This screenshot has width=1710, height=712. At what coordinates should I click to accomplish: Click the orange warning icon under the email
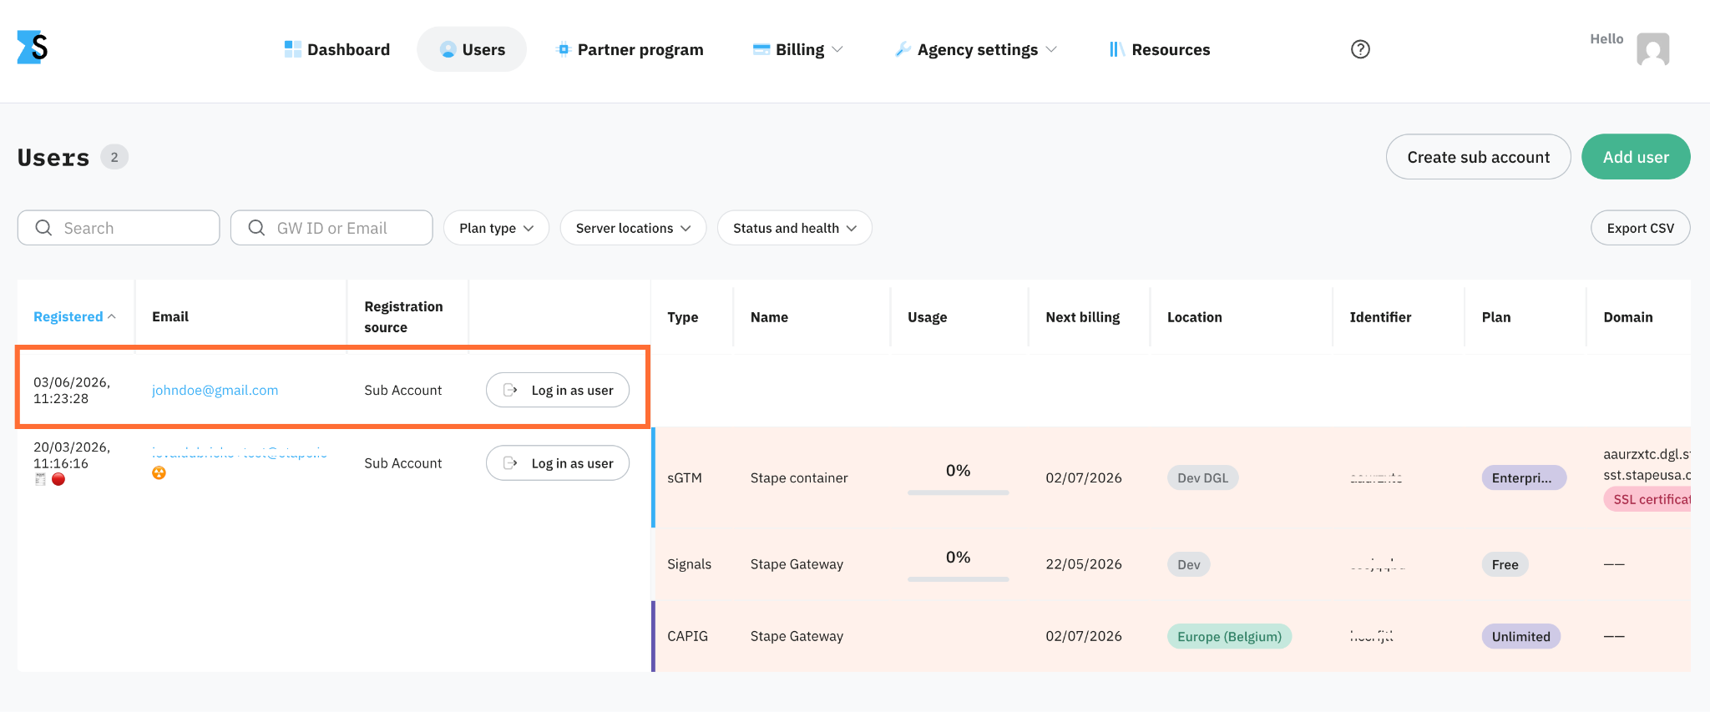[x=159, y=472]
